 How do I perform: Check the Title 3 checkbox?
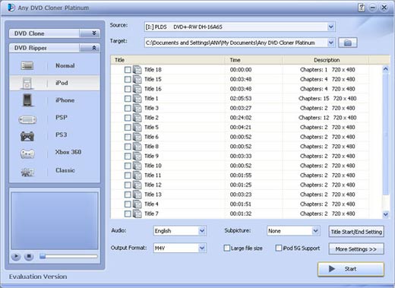point(128,109)
